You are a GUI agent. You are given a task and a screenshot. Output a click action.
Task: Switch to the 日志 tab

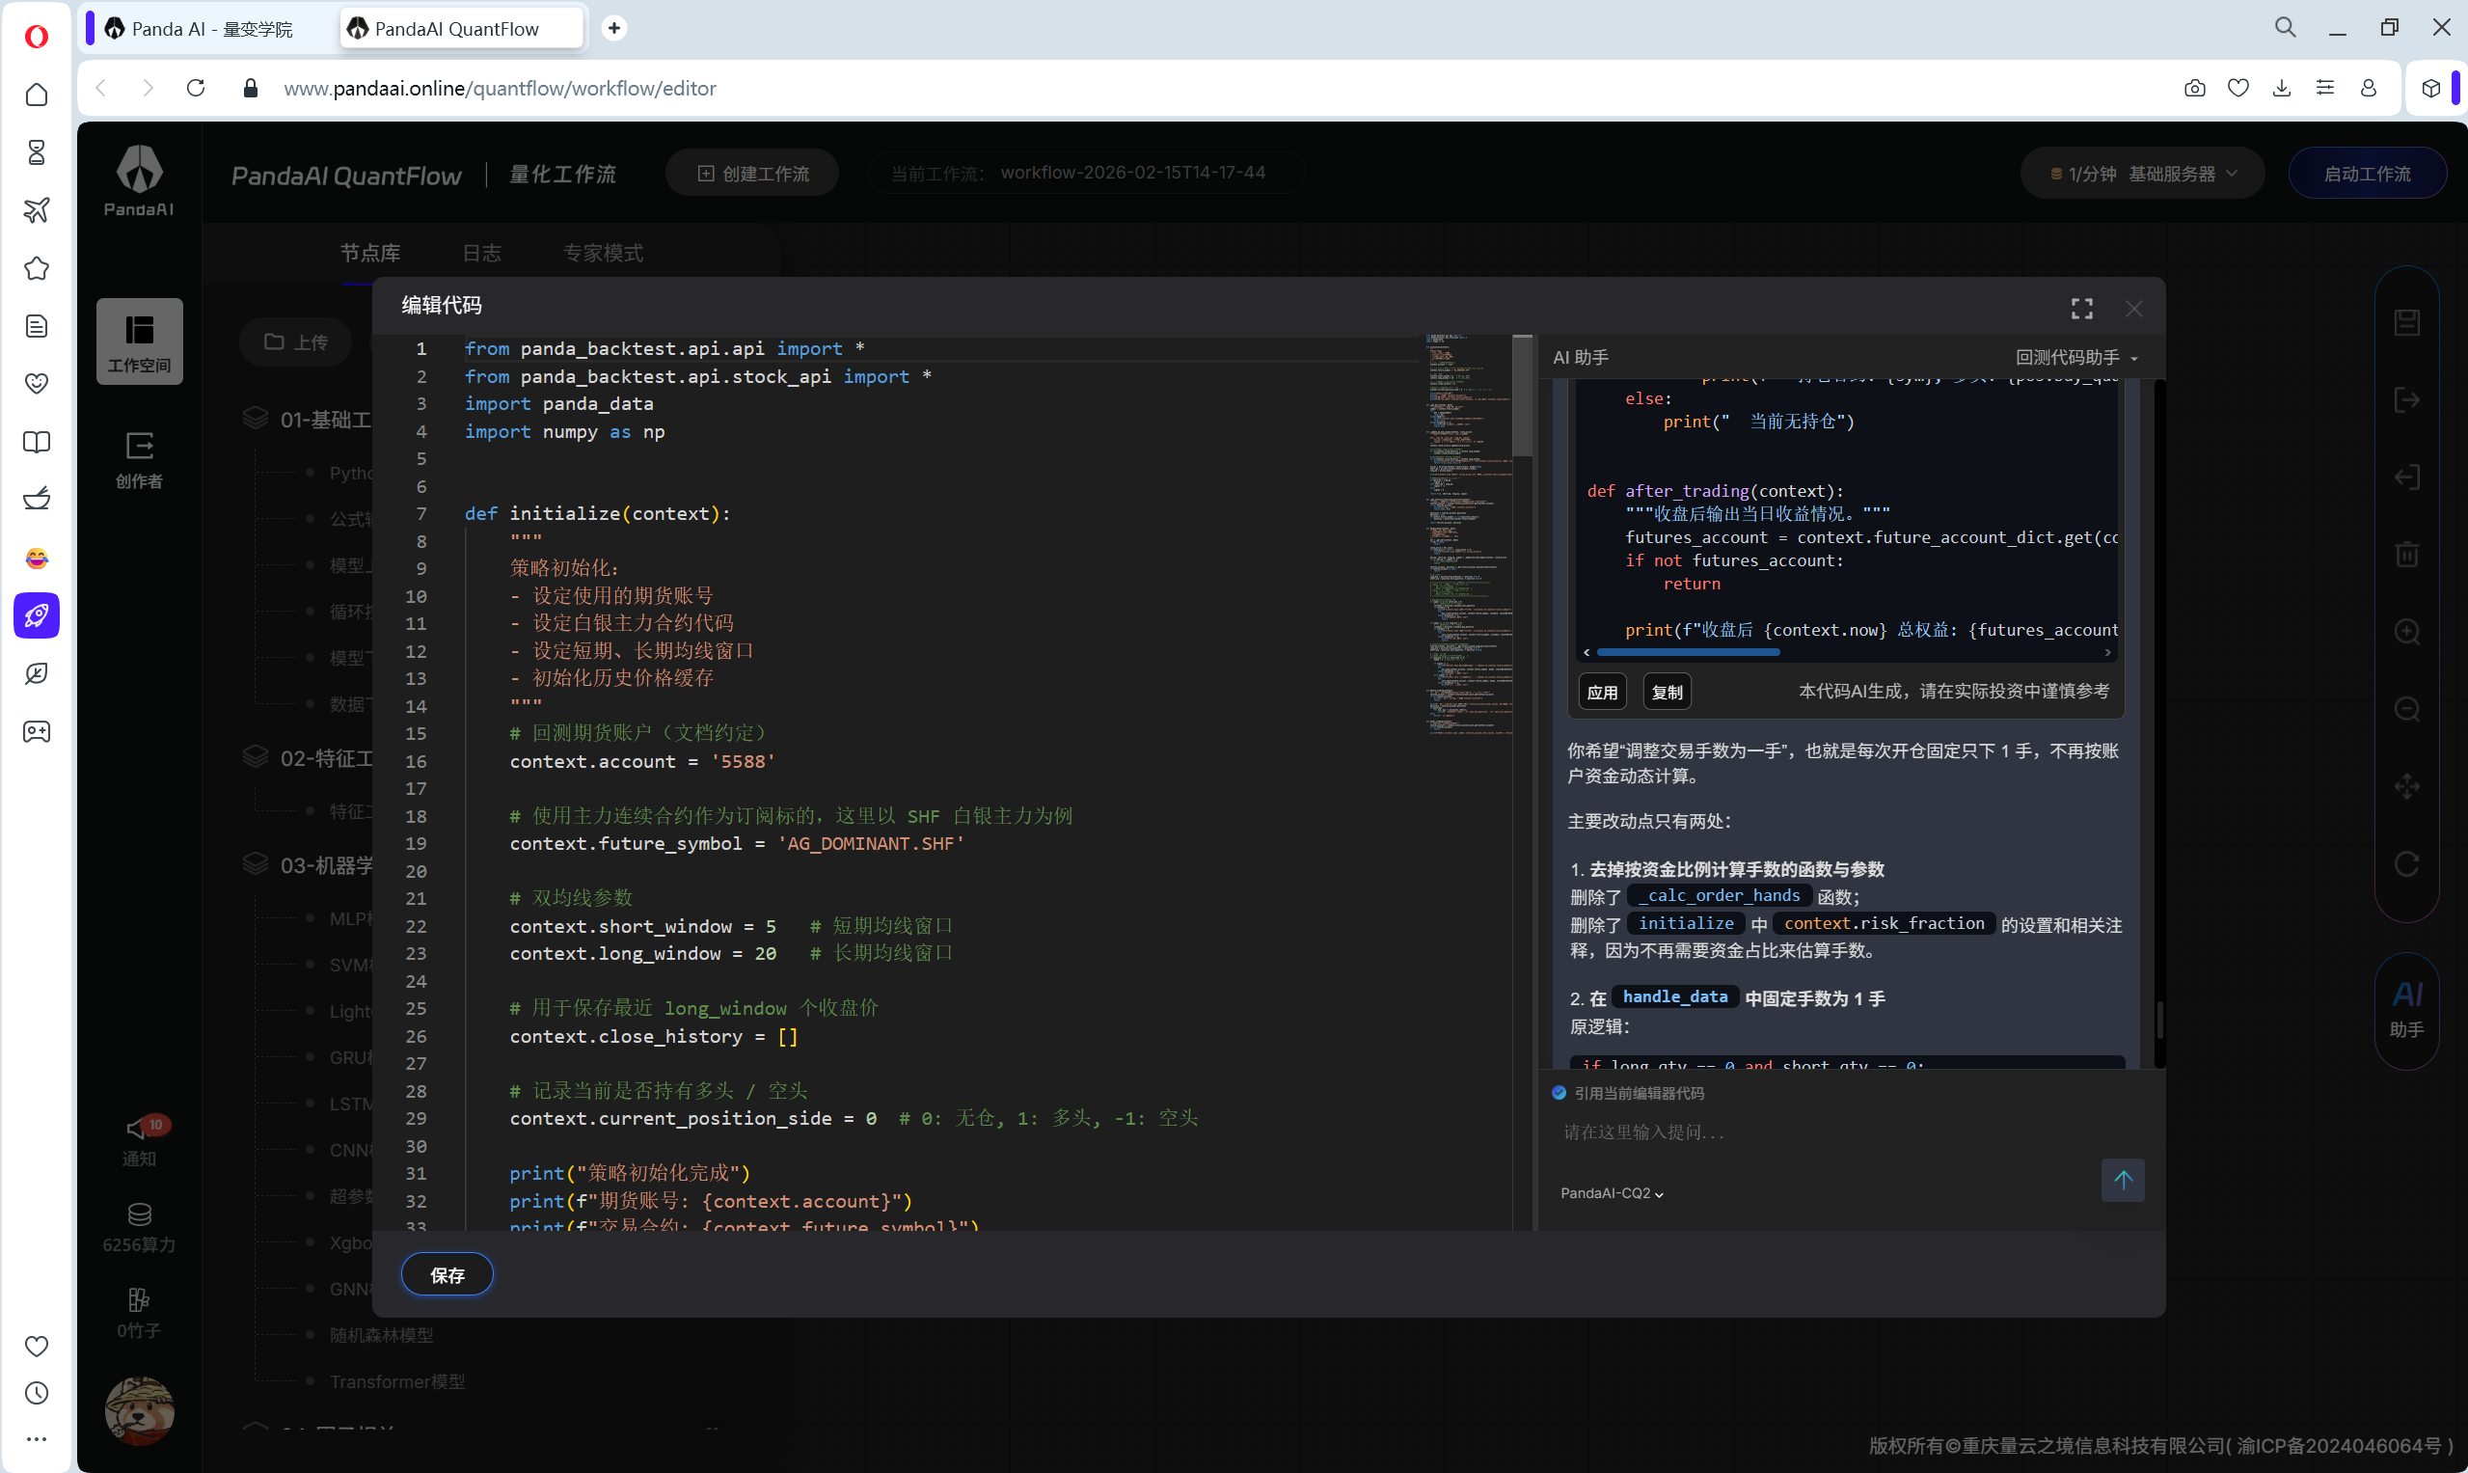point(481,252)
